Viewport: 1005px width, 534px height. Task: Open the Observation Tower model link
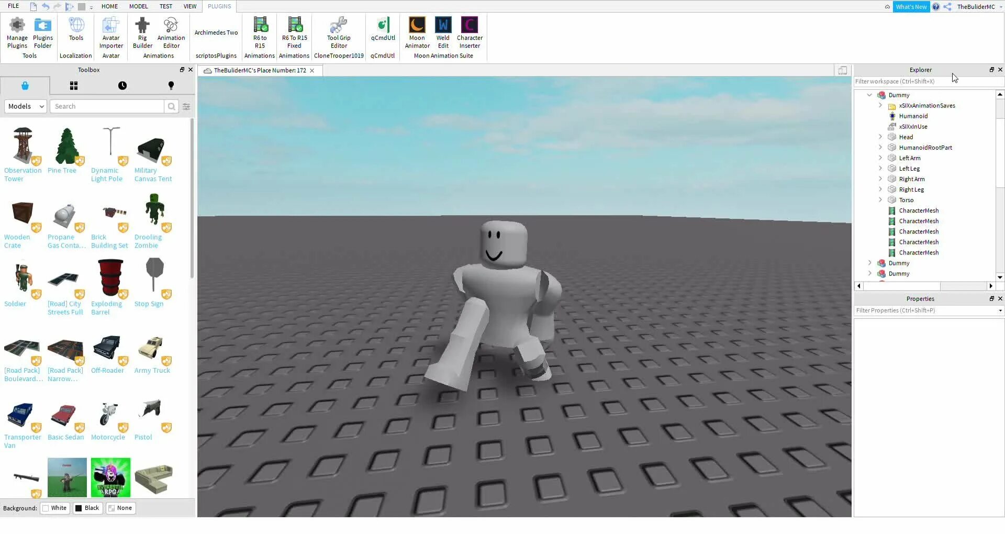coord(23,175)
